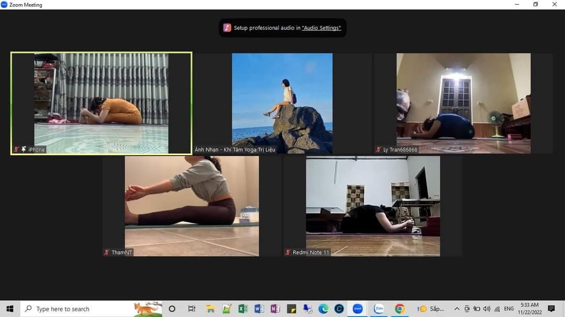
Task: Click "Ánh Nhạn - Khí Tâm Yoga Trị Liệu" label
Action: pyautogui.click(x=235, y=149)
